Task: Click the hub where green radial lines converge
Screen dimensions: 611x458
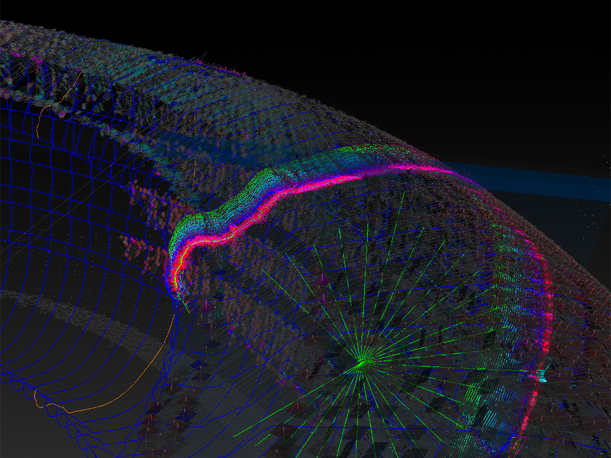Action: tap(361, 363)
